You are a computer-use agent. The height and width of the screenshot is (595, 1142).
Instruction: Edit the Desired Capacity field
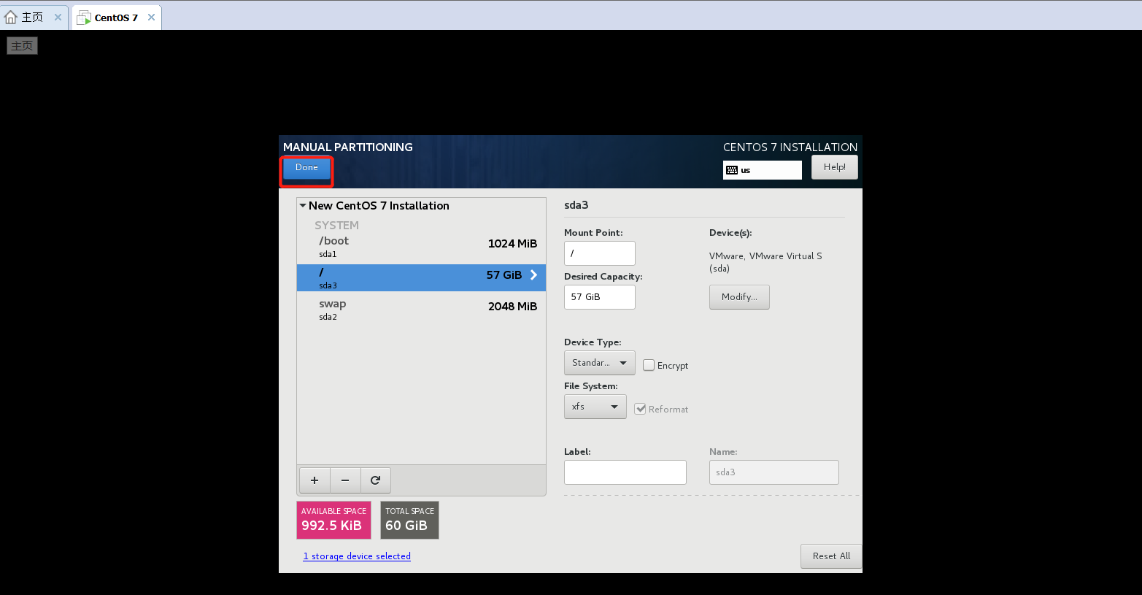coord(599,297)
